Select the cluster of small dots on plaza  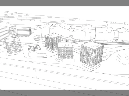(x=126, y=57)
